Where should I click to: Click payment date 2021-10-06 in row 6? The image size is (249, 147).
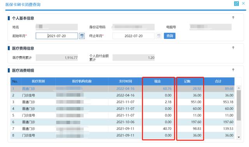[125, 122]
